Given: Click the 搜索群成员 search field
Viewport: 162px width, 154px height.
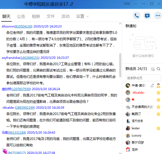Looking at the screenshot, I should point(143,78).
